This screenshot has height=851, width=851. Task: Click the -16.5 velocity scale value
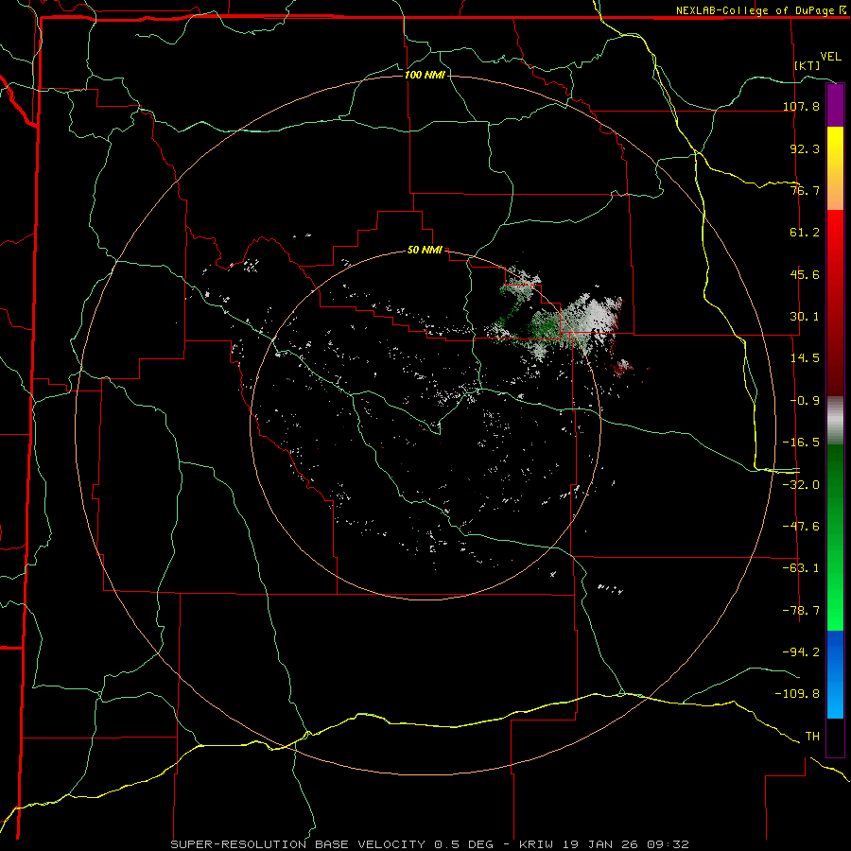tap(801, 443)
